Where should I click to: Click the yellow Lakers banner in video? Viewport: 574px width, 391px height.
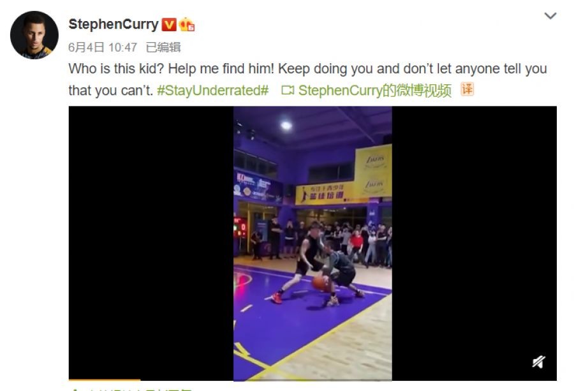pos(373,170)
